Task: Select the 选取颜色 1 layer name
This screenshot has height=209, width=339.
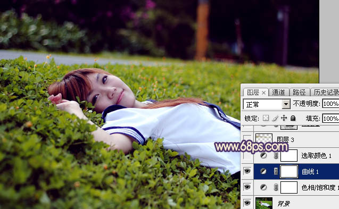Action: pos(316,156)
